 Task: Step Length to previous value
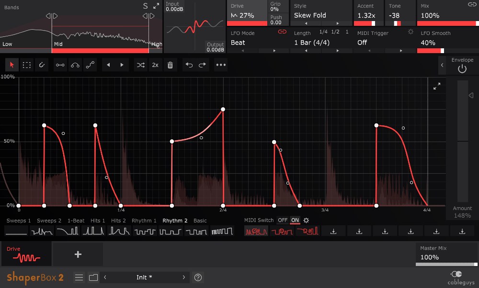pos(306,51)
